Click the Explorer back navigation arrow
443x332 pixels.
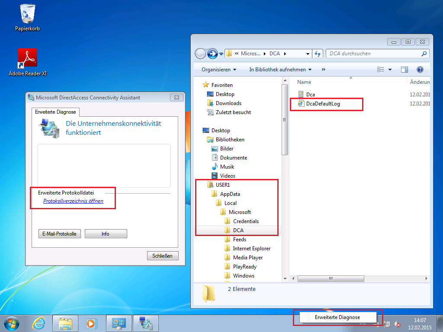200,53
